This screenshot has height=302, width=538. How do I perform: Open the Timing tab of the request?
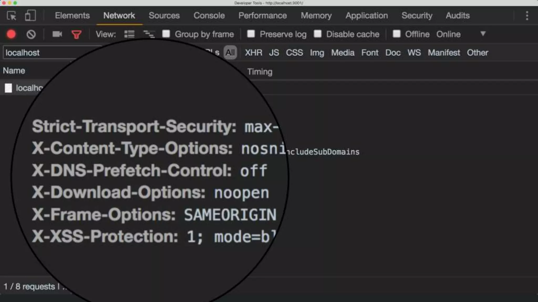pos(260,72)
